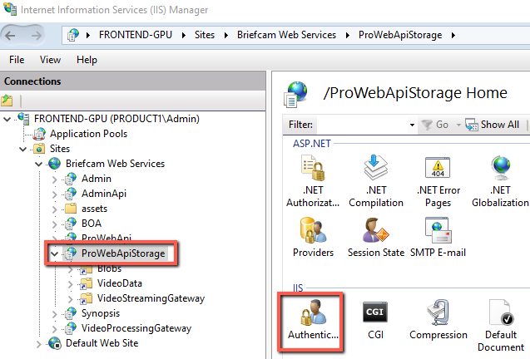530x359 pixels.
Task: Select FRONTEND-GPU server node
Action: [116, 119]
